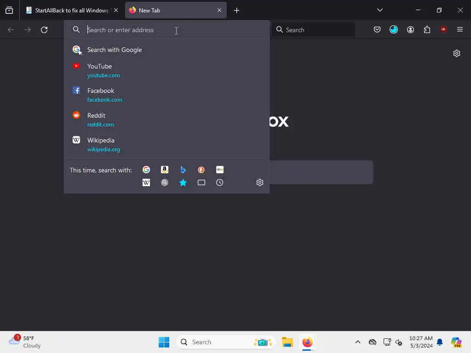Open Firefox View tab button
This screenshot has width=471, height=353.
(x=9, y=10)
